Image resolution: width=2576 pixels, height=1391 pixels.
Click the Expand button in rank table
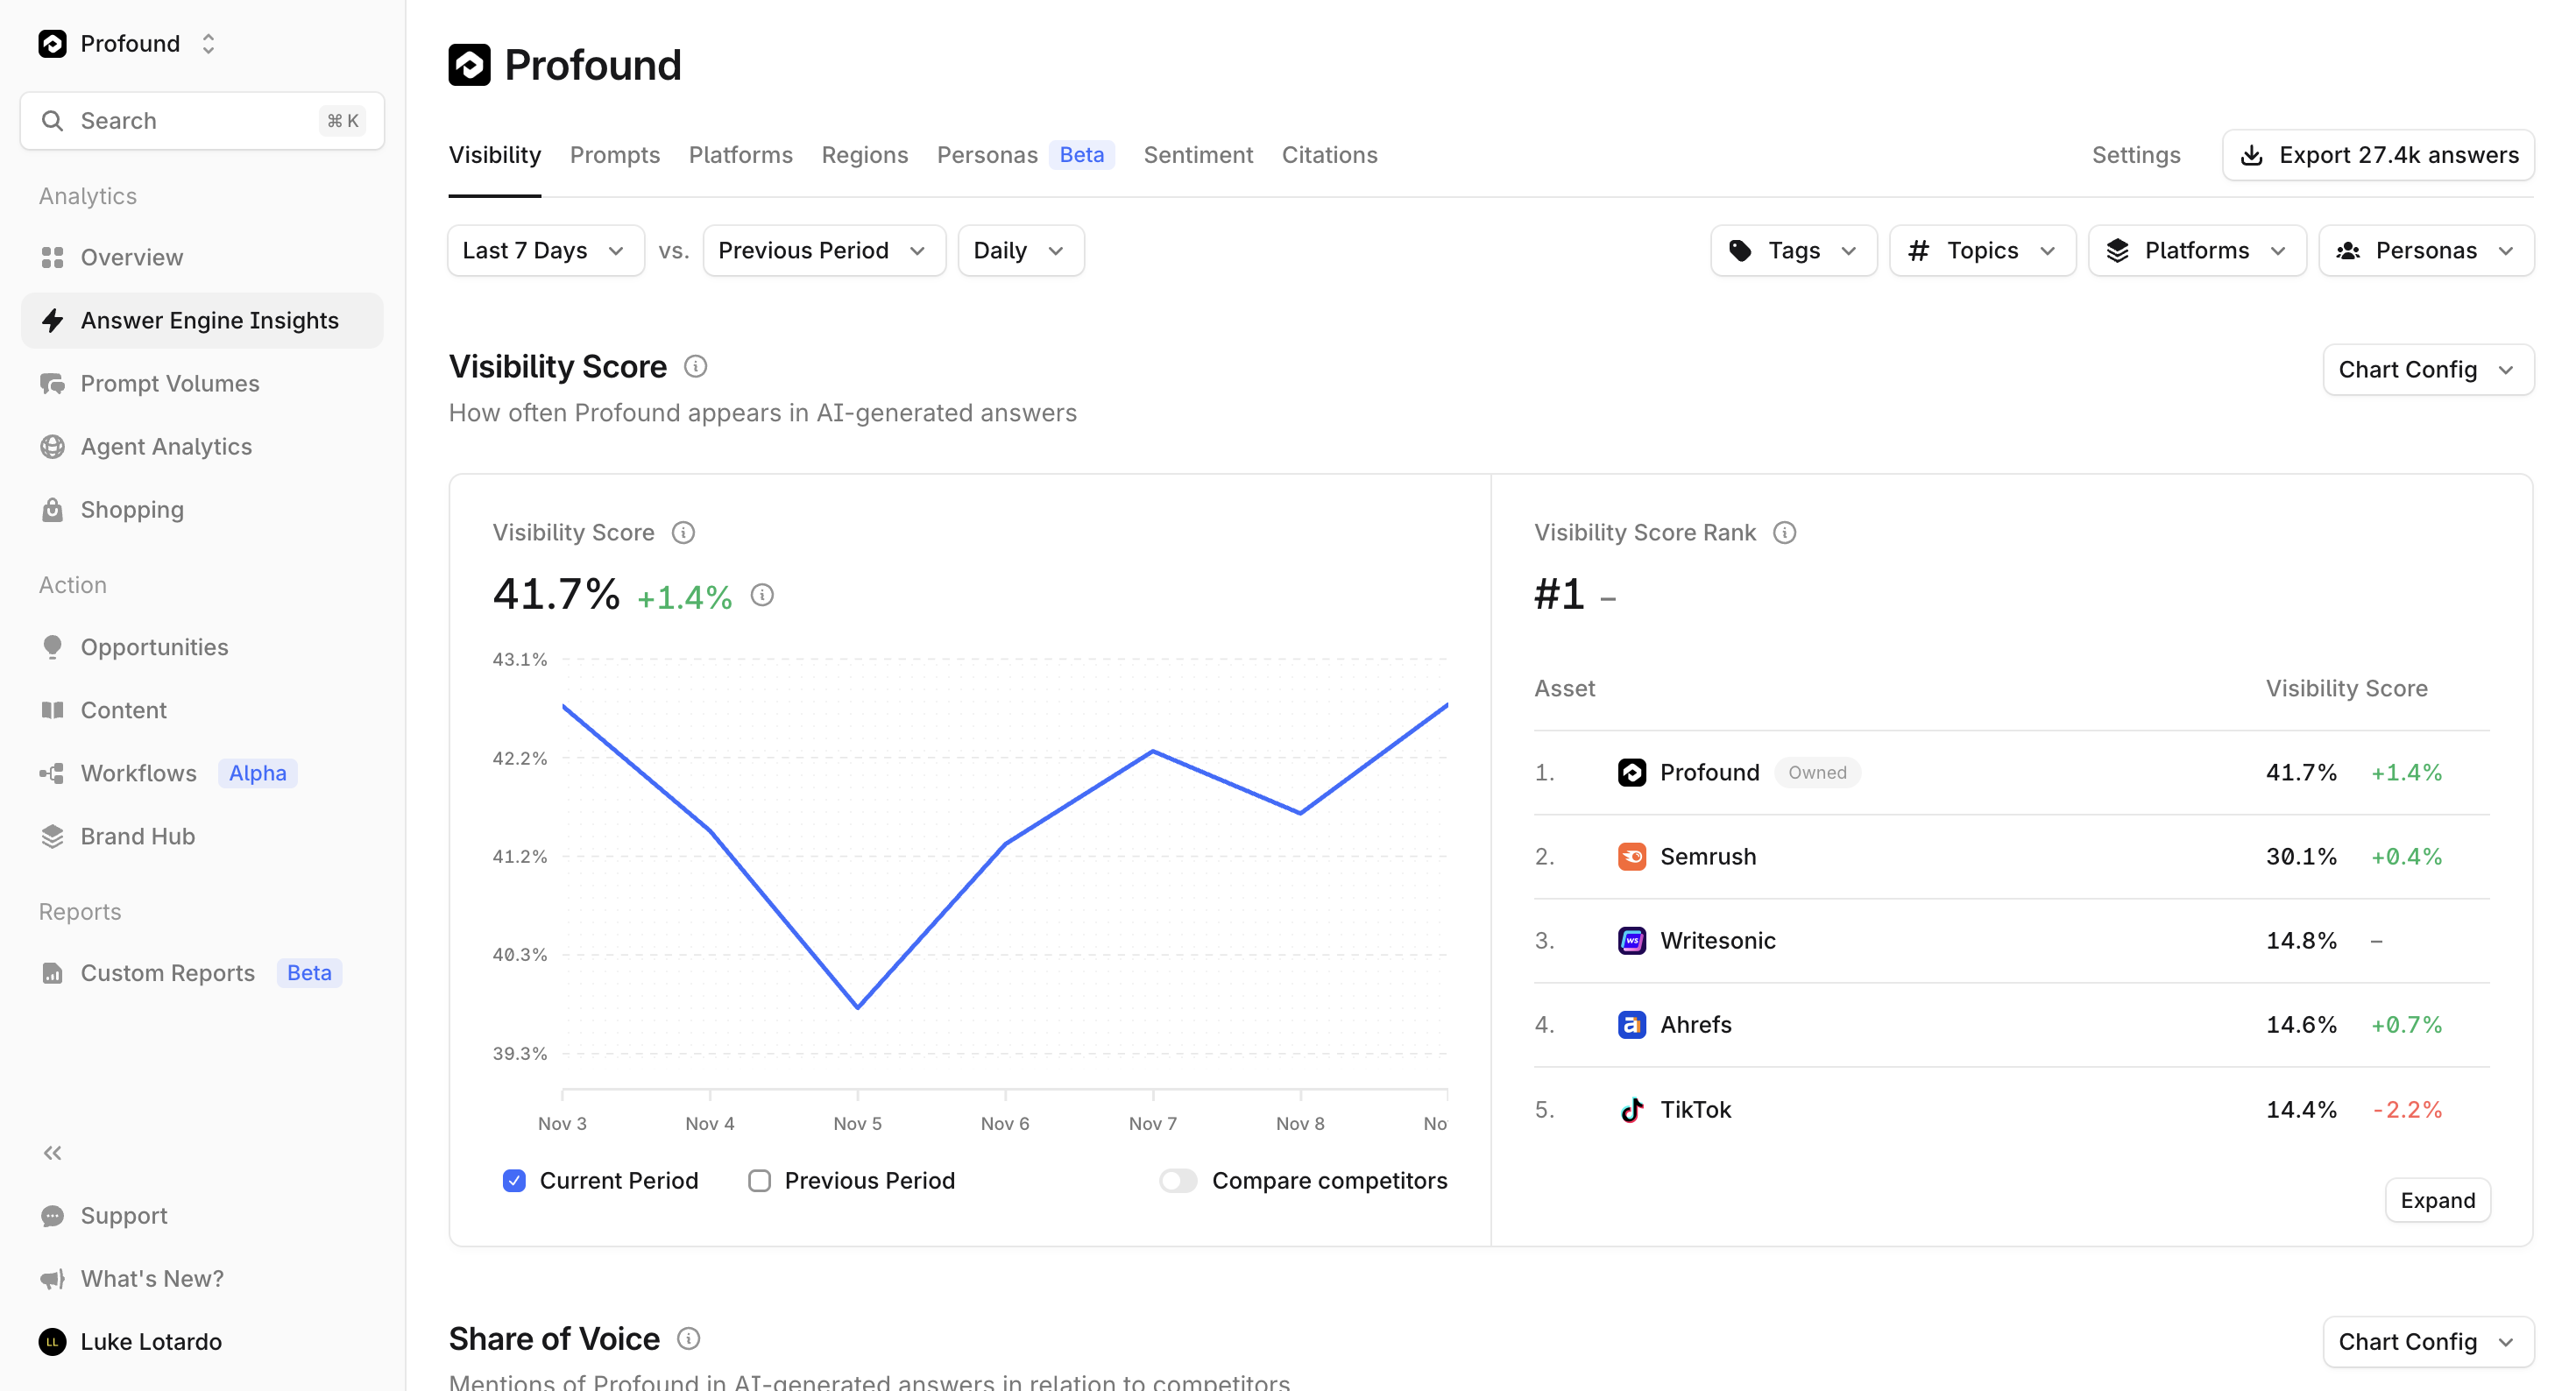(x=2438, y=1200)
